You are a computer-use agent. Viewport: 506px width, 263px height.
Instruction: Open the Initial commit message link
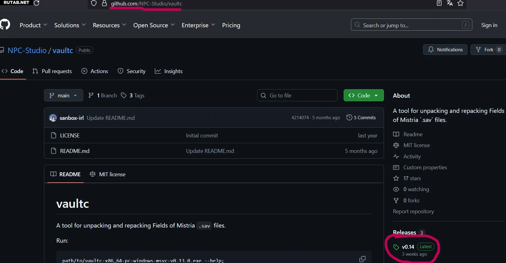pyautogui.click(x=202, y=135)
